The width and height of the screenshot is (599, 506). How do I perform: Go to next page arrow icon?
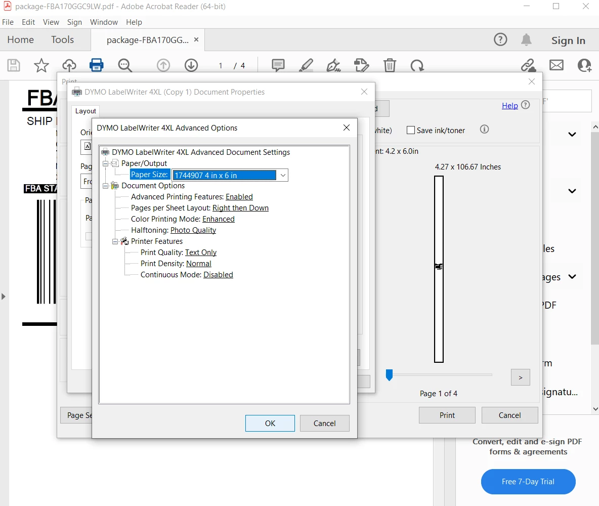click(x=191, y=65)
